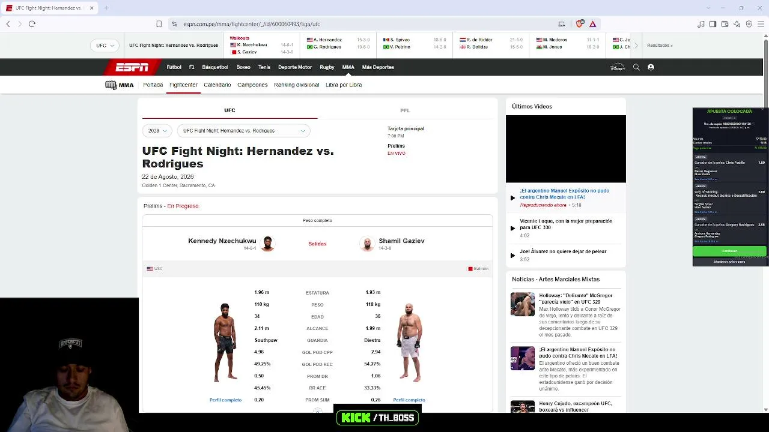Image resolution: width=769 pixels, height=432 pixels.
Task: Open the Mederos vs Jones scoreboard matchup
Action: (568, 43)
